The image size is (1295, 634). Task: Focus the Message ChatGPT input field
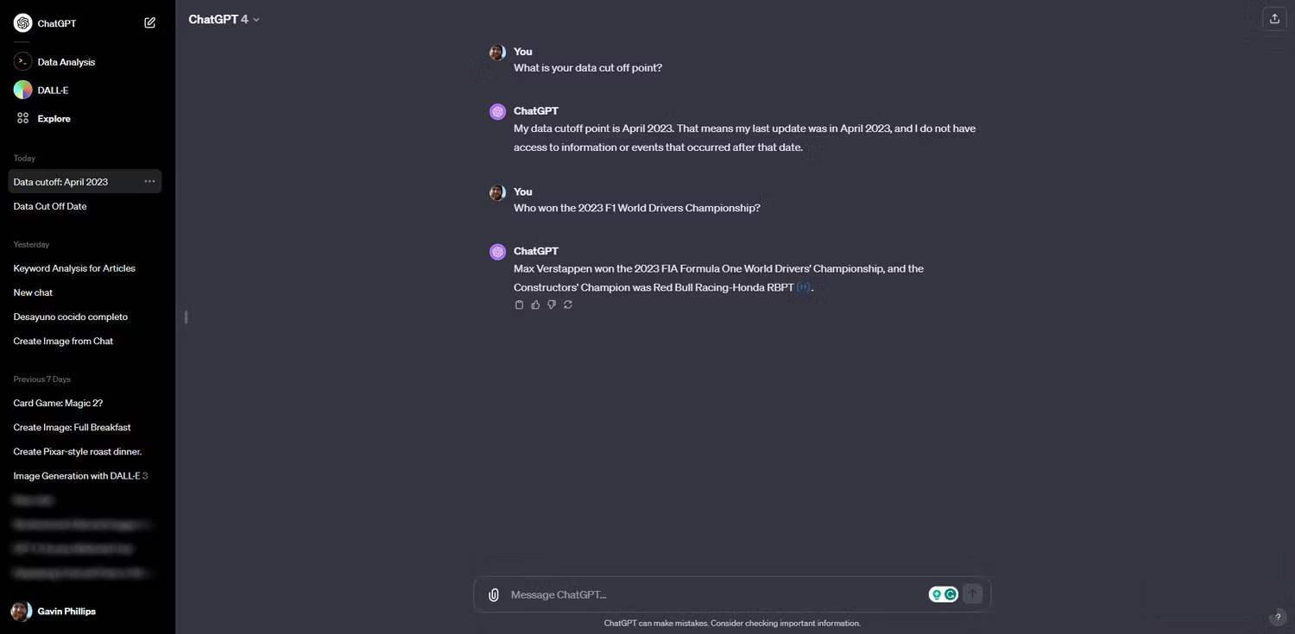[708, 594]
